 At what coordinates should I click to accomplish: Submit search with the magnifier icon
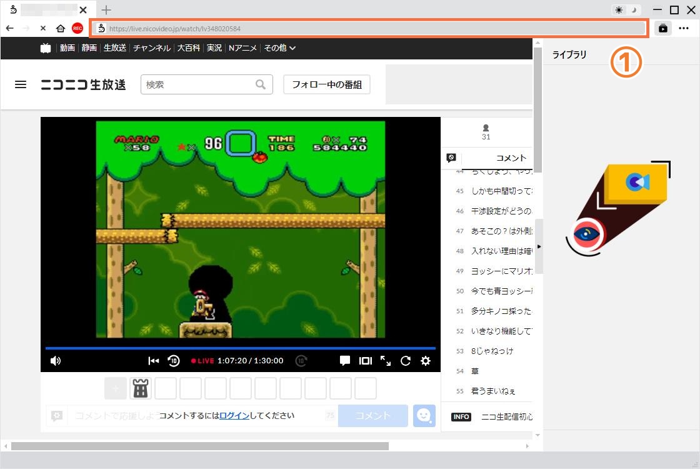click(x=261, y=84)
